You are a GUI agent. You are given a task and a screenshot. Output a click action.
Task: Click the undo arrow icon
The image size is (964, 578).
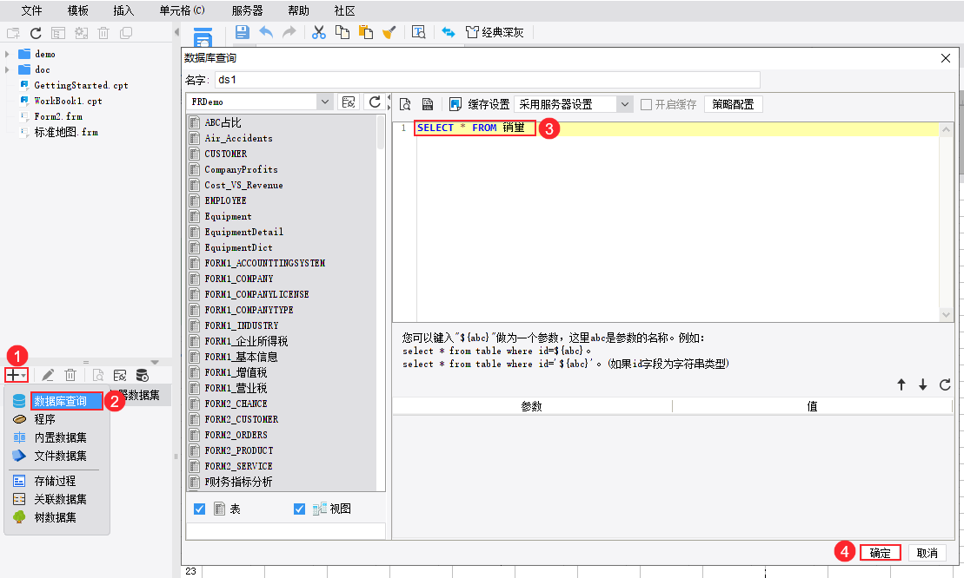266,32
